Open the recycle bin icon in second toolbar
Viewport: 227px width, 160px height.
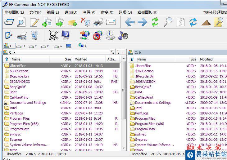(34, 35)
